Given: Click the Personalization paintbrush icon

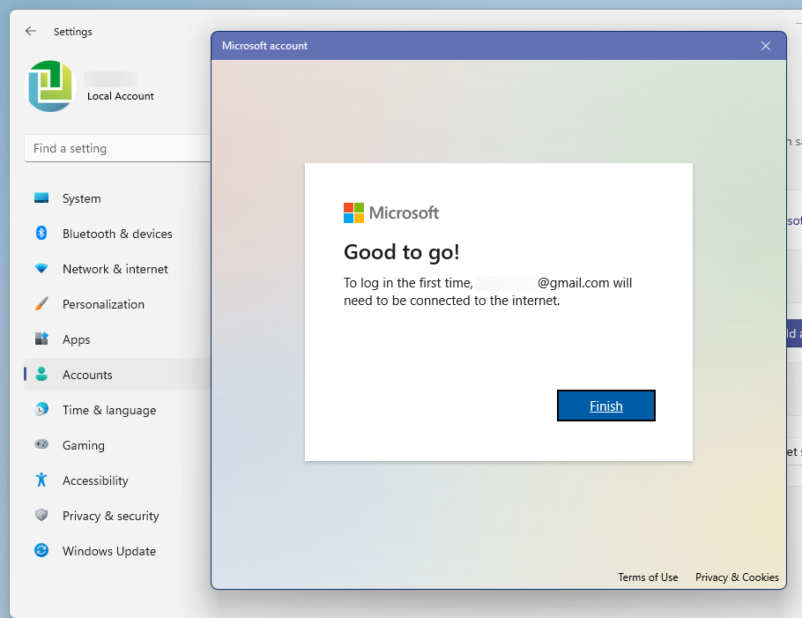Looking at the screenshot, I should [x=41, y=304].
